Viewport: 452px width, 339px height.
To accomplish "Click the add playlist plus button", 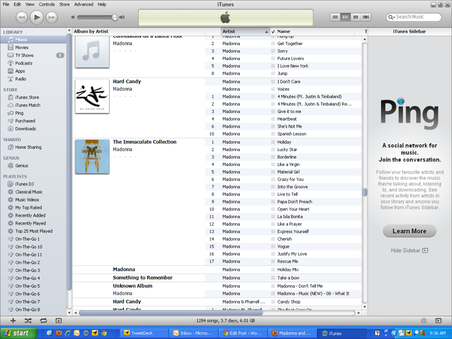I will 13,320.
